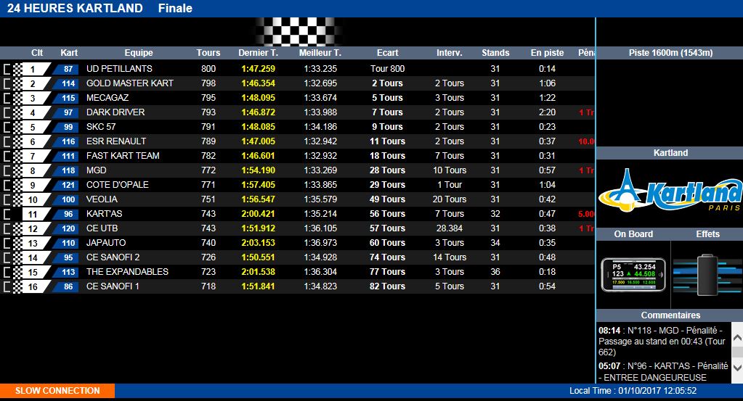Select the GOLD MASTER KART team name

click(x=129, y=83)
